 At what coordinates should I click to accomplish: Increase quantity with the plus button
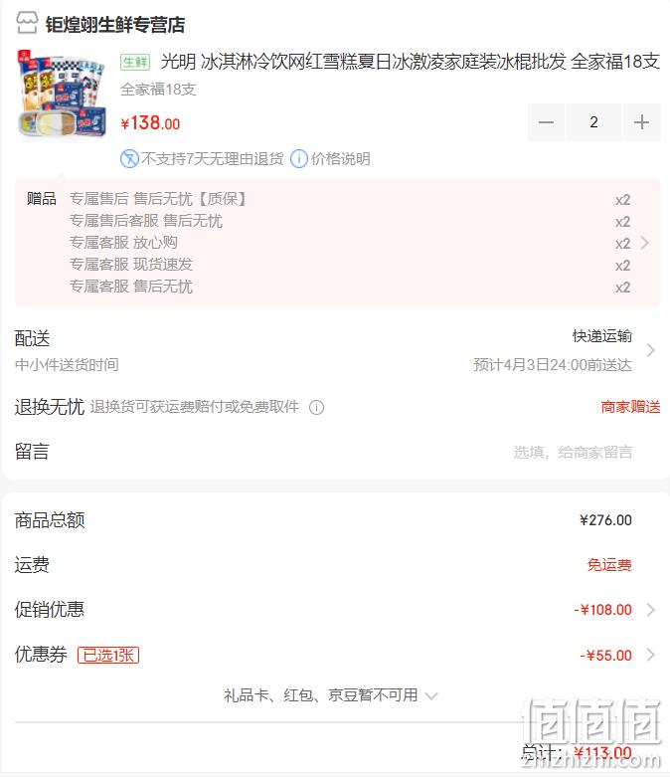642,122
